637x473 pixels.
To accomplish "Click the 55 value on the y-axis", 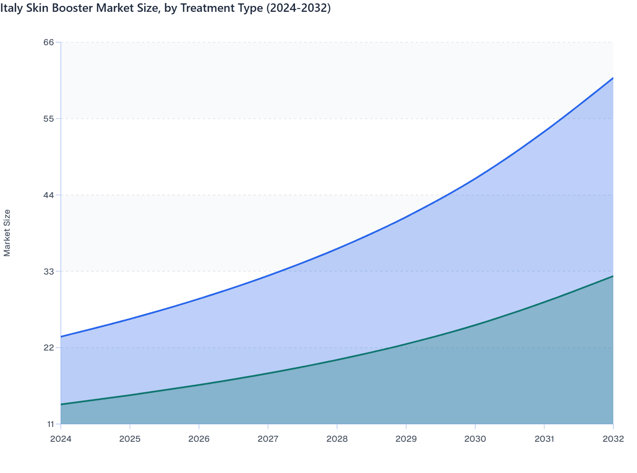I will (x=49, y=118).
